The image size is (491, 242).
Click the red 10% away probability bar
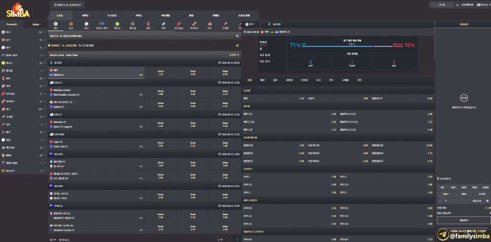point(398,46)
